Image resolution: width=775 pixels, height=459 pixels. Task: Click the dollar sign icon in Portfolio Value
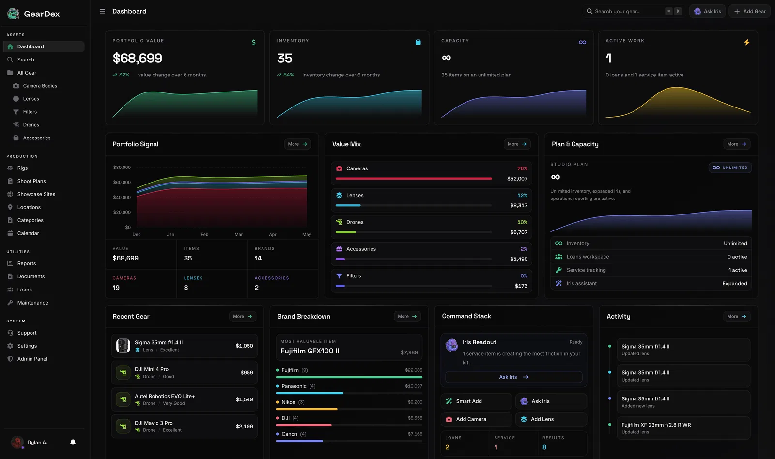254,42
